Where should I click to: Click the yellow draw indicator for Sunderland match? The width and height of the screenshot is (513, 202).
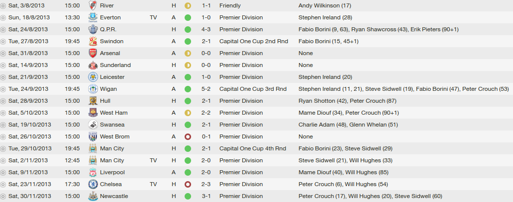188,66
